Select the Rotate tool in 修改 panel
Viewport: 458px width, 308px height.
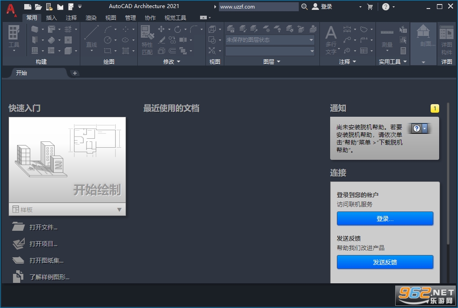178,29
